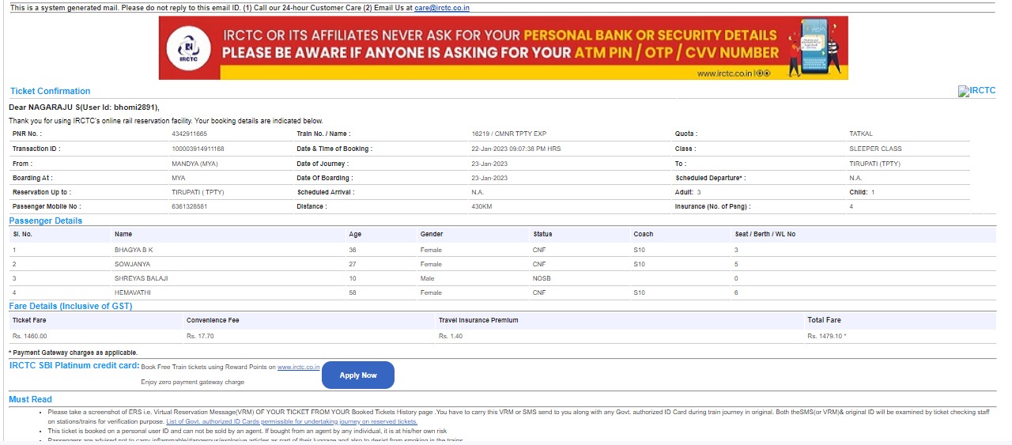Click convenience fee Rs. 17.70
This screenshot has height=445, width=1012.
200,336
